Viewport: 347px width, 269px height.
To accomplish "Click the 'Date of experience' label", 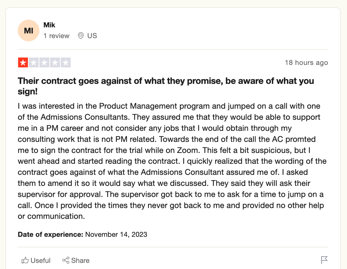I will pyautogui.click(x=51, y=234).
